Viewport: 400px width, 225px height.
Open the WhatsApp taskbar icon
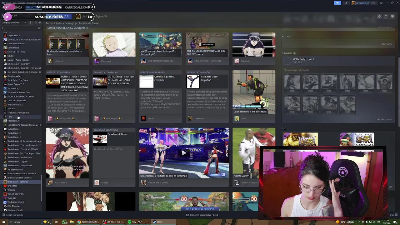(64, 222)
